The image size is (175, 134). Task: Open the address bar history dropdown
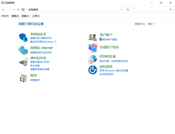coord(121,10)
